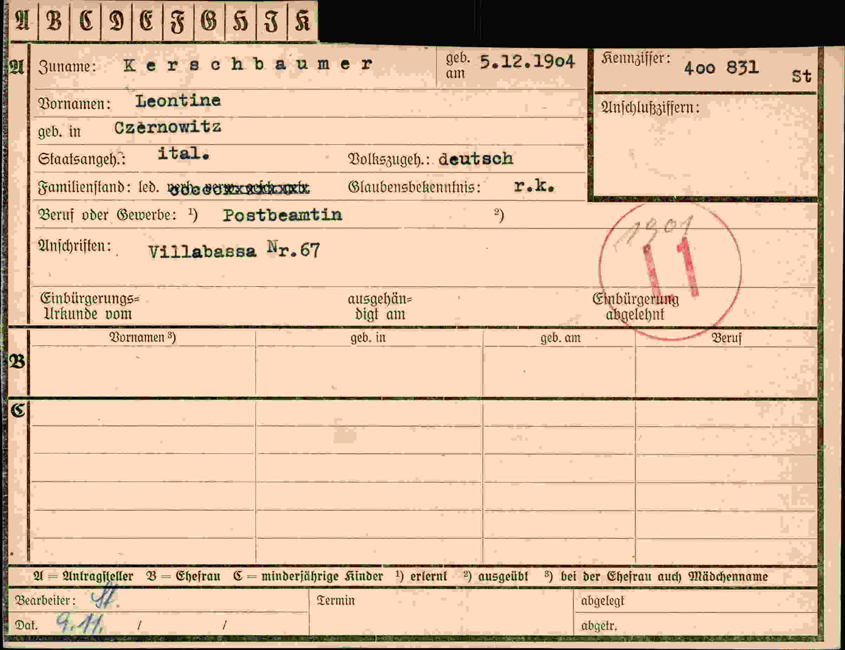This screenshot has height=650, width=845.
Task: Click the 'Anschriften:' label
Action: point(75,246)
